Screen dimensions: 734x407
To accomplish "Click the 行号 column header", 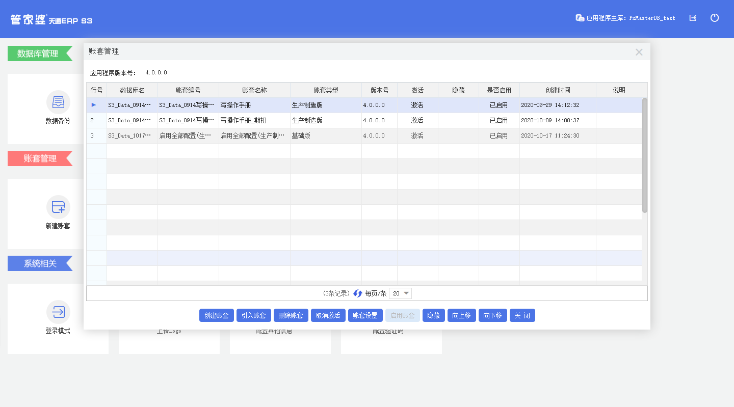I will tap(96, 90).
